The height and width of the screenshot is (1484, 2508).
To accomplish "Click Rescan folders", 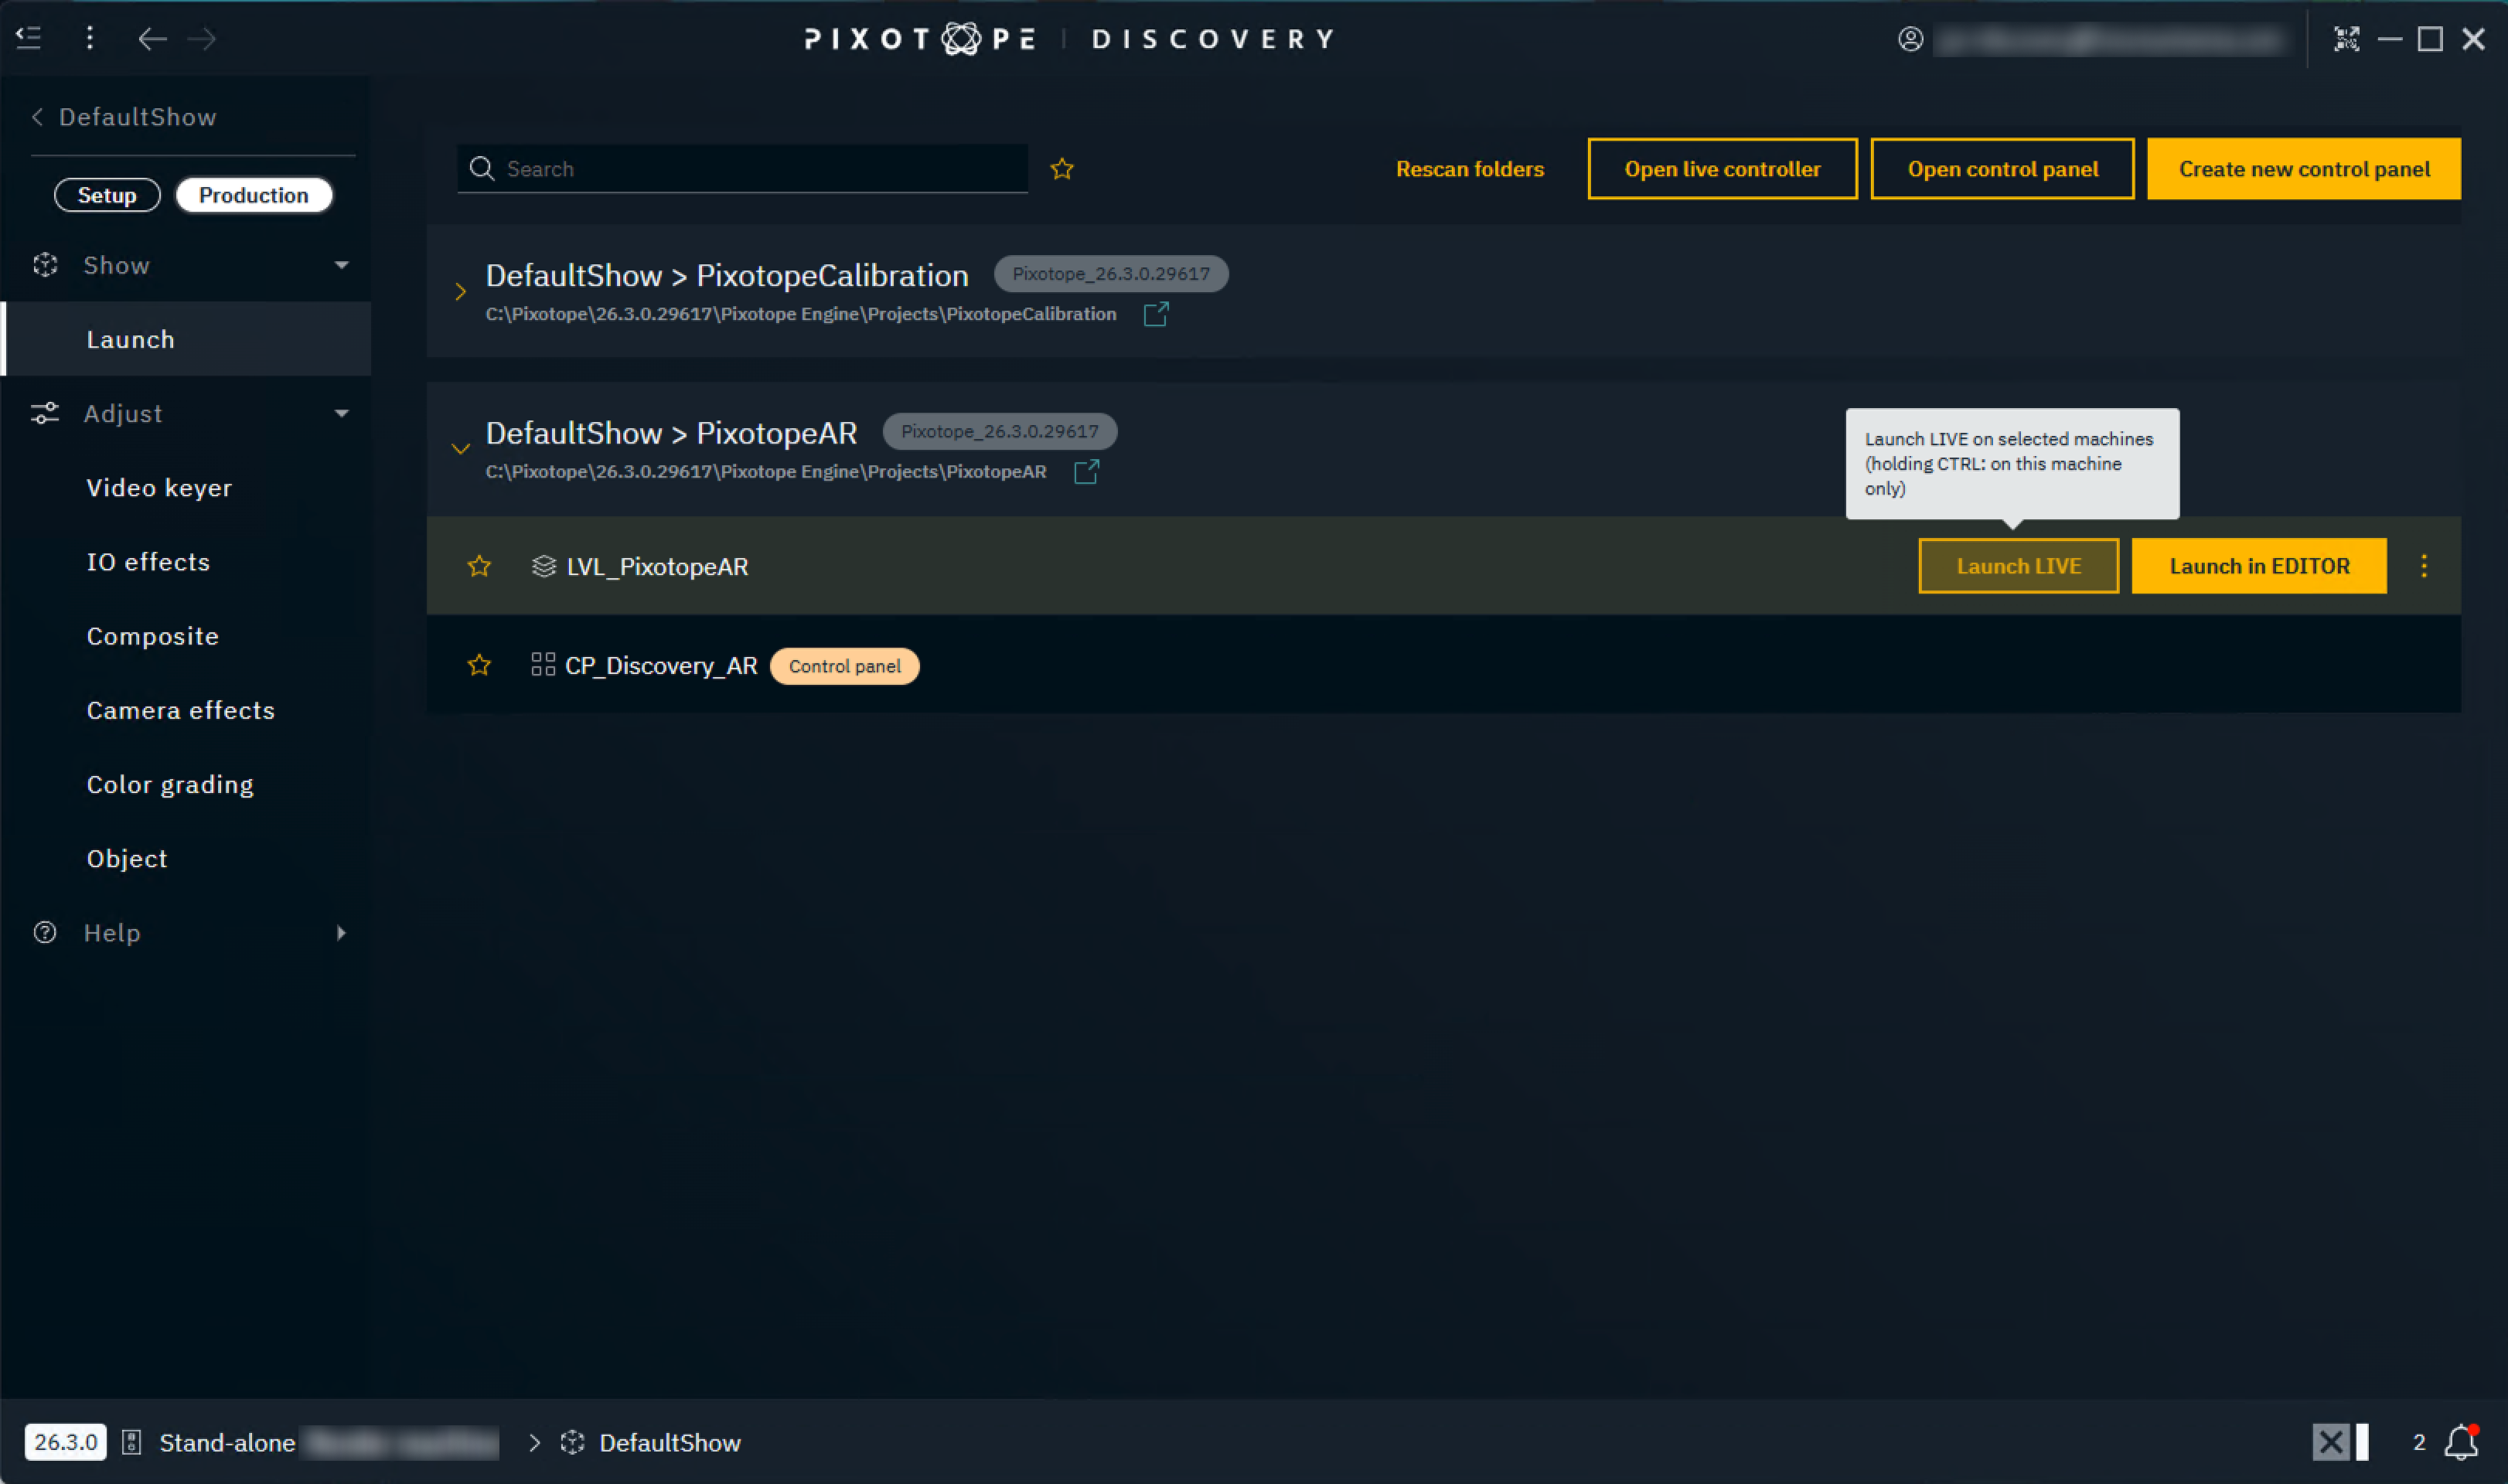I will click(x=1469, y=169).
